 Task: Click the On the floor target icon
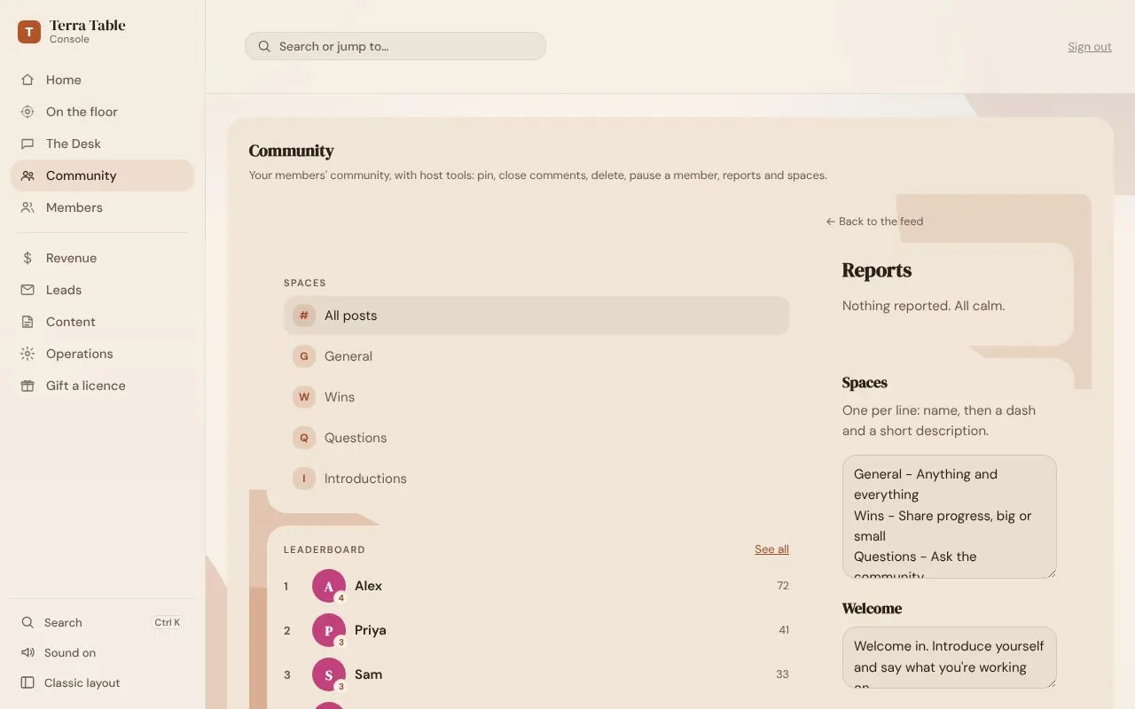click(x=27, y=112)
